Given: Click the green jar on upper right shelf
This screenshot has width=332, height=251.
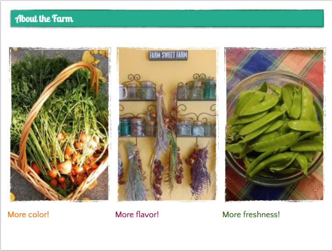Looking at the screenshot, I should point(210,91).
